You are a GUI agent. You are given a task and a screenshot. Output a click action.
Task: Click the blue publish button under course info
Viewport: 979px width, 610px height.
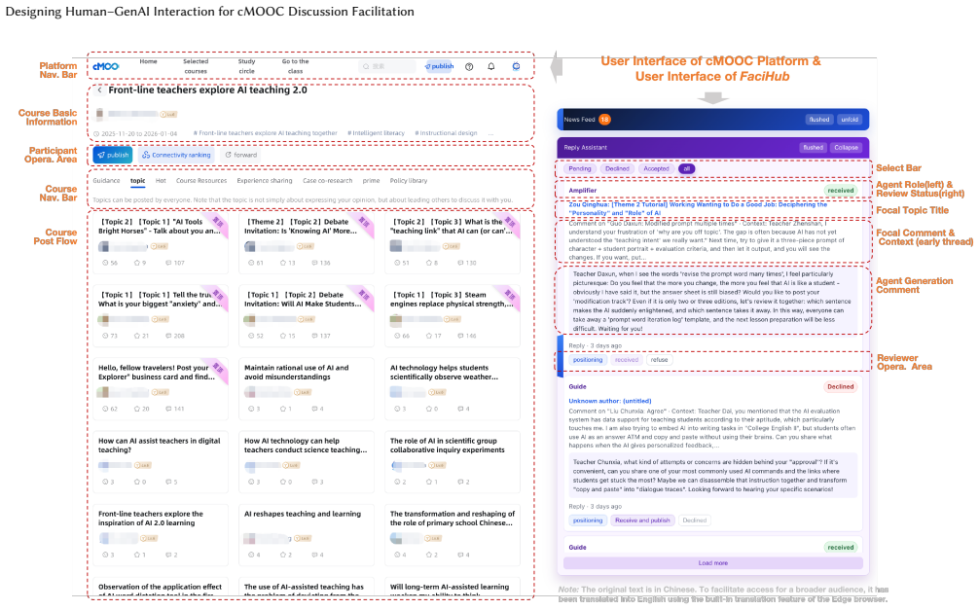pyautogui.click(x=113, y=155)
